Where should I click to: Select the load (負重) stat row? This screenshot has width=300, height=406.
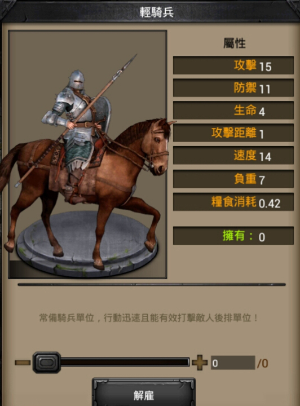click(x=233, y=179)
